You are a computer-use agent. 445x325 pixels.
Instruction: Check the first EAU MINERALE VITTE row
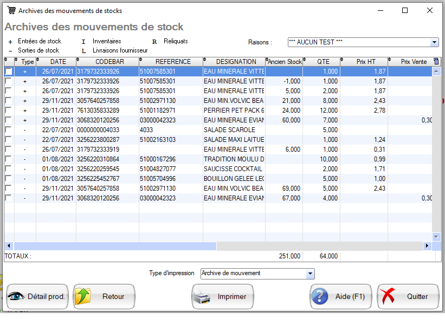[x=8, y=71]
